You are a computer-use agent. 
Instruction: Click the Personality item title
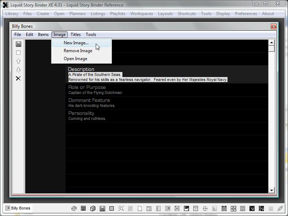coord(81,113)
